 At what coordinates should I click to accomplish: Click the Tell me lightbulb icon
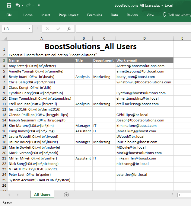[x=164, y=15]
